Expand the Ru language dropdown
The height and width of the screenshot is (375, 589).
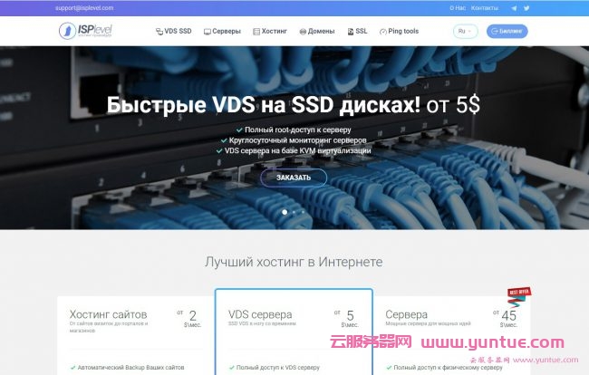click(465, 31)
